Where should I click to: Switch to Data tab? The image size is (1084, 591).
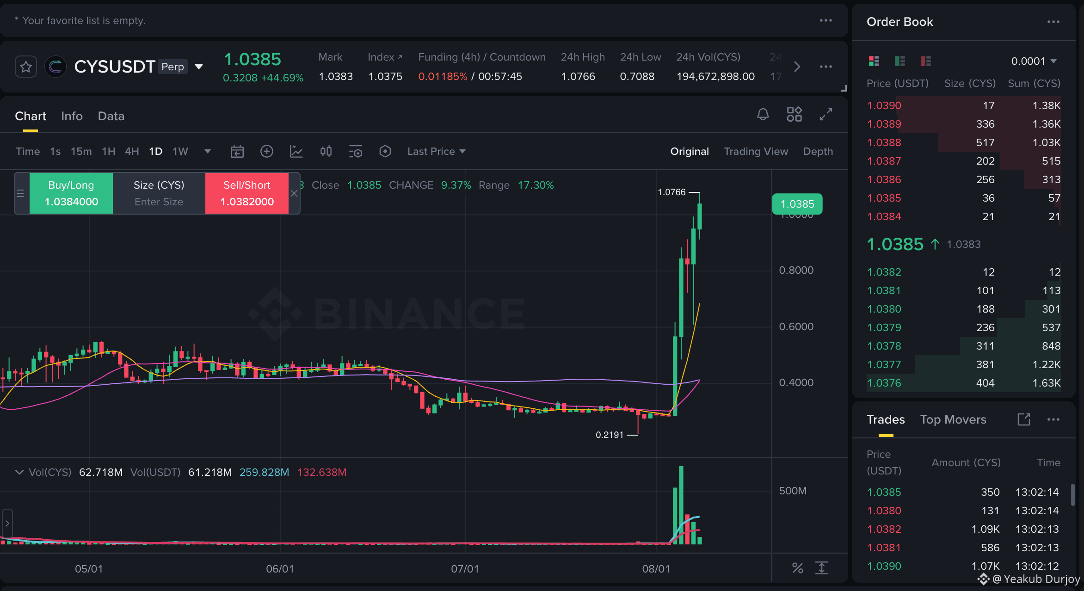[111, 116]
